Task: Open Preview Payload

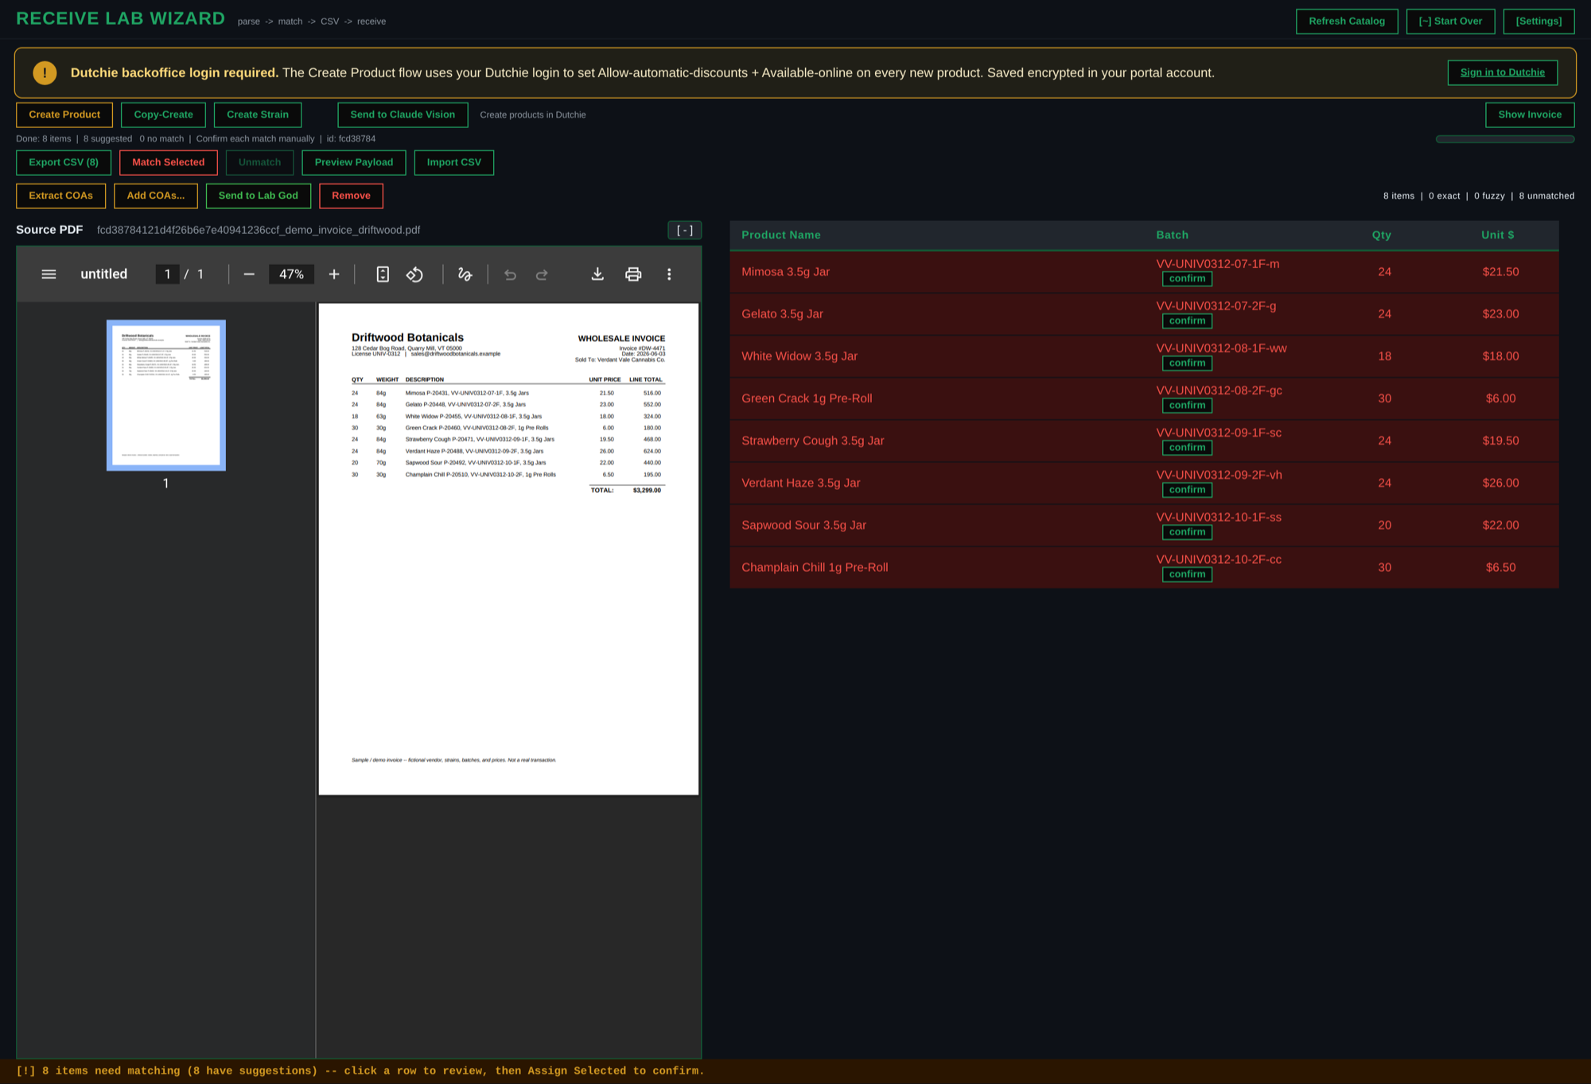Action: point(354,162)
